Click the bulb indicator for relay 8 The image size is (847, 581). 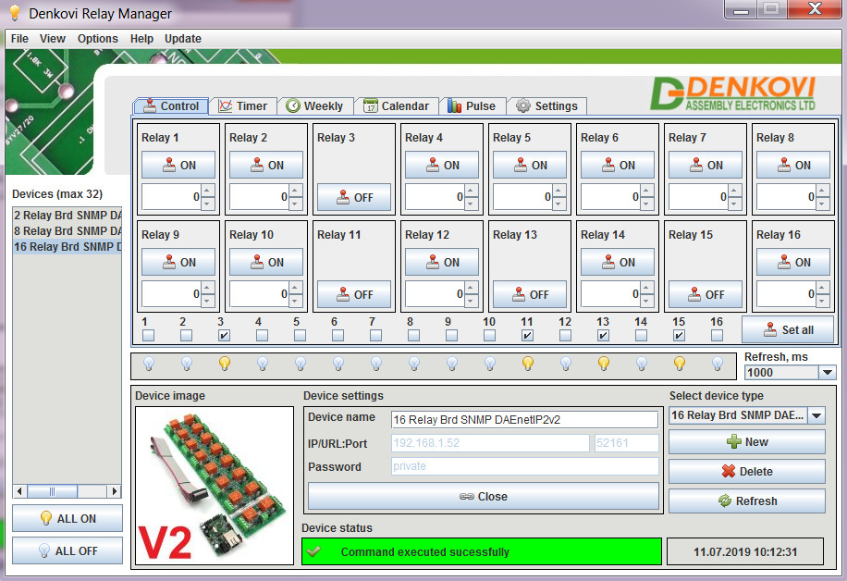pyautogui.click(x=414, y=364)
